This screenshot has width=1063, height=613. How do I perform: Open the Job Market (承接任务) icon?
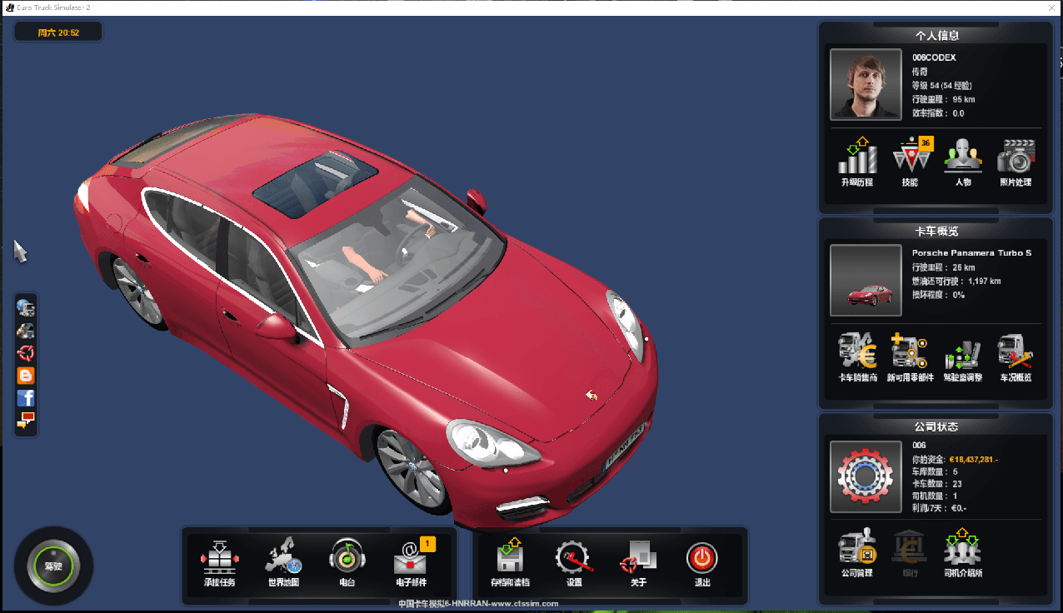220,558
